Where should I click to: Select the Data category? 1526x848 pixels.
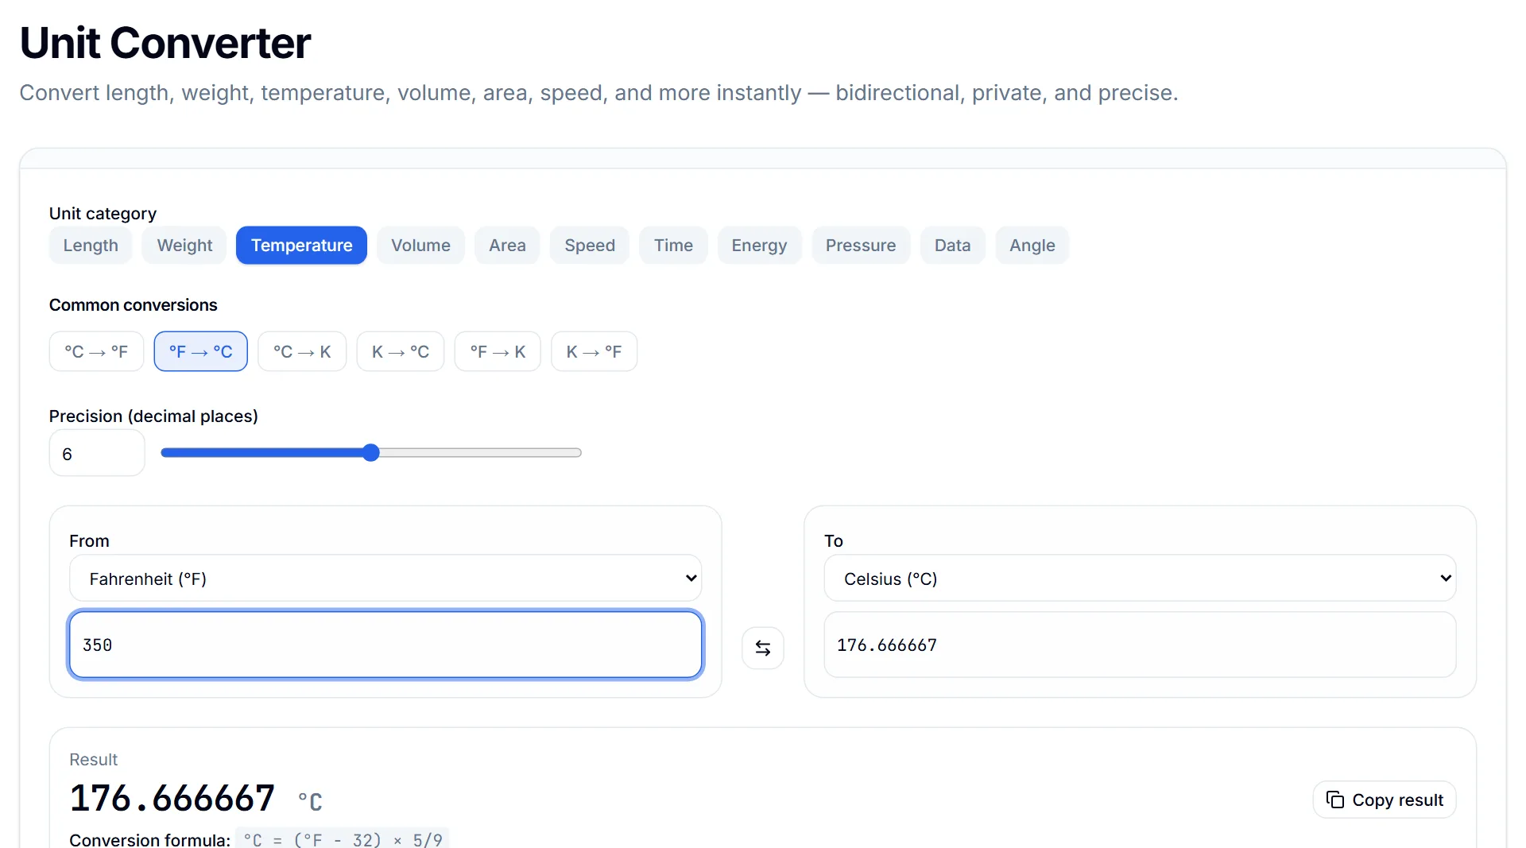(x=952, y=246)
